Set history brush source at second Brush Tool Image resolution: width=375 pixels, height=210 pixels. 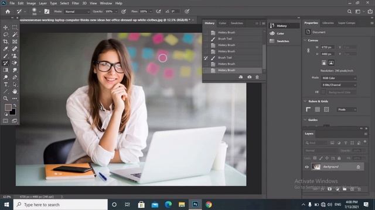click(206, 58)
